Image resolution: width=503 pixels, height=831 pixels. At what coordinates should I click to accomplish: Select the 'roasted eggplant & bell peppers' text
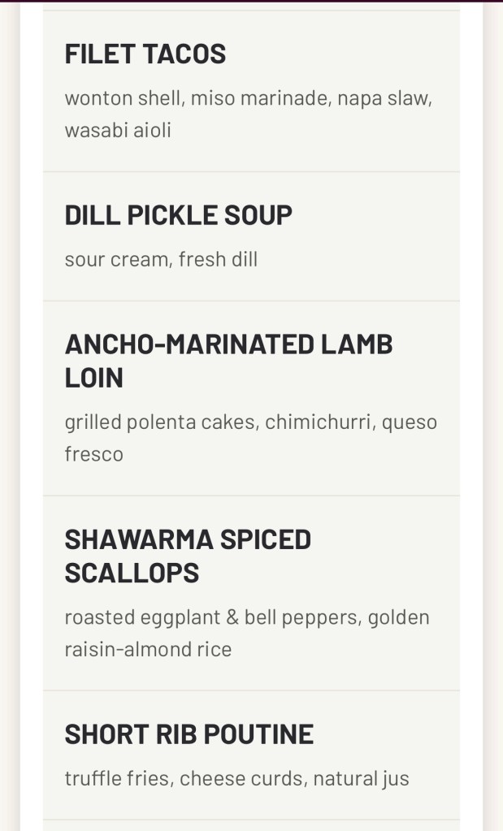[211, 617]
